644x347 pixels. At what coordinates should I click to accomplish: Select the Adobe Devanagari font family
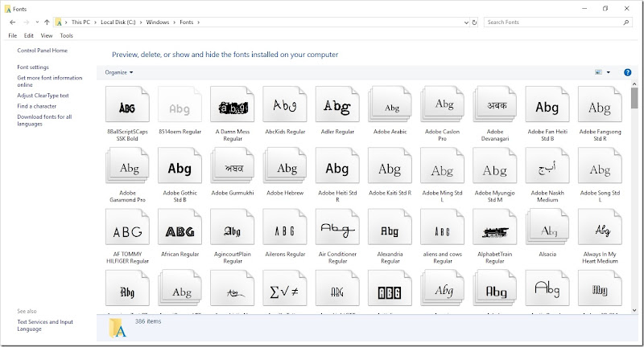tap(495, 104)
